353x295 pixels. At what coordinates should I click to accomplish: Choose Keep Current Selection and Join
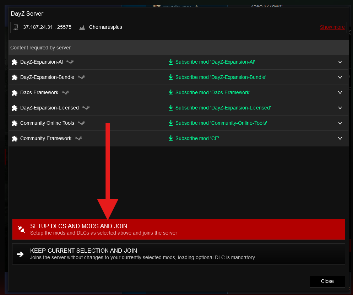(x=178, y=254)
